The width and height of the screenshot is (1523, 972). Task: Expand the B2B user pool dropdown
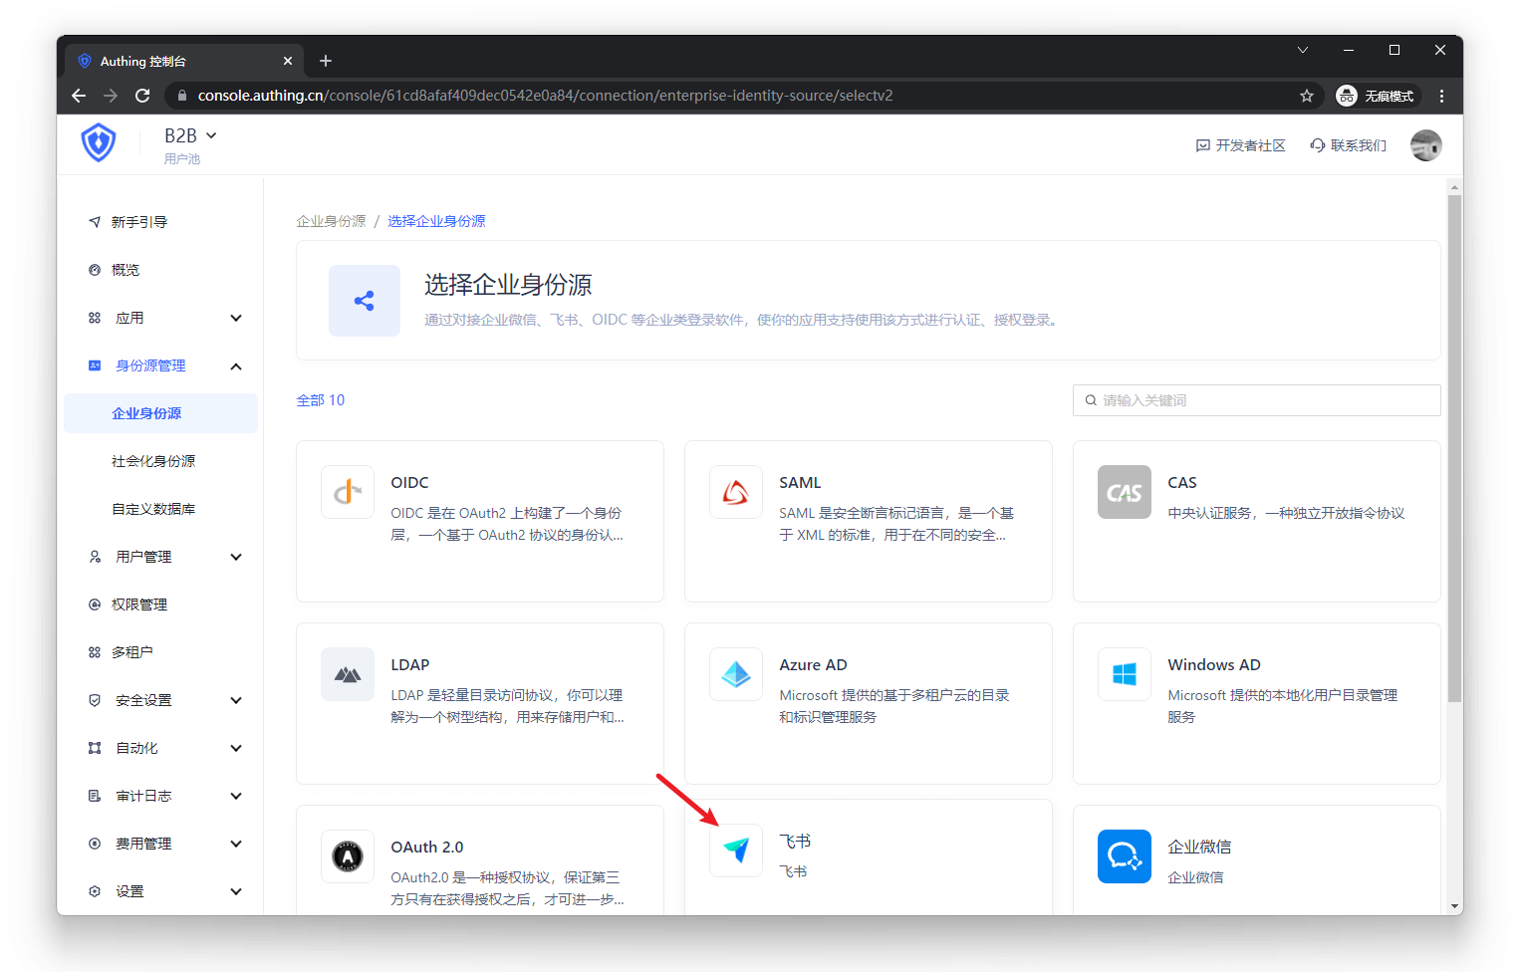(x=190, y=136)
